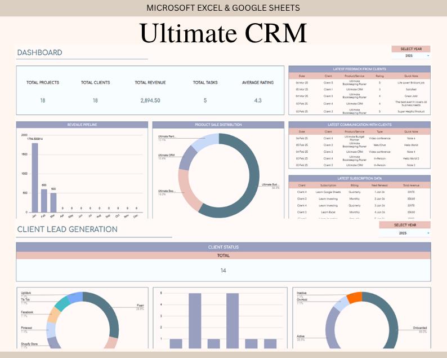Click the value 5 under Total Tasks

pos(205,100)
